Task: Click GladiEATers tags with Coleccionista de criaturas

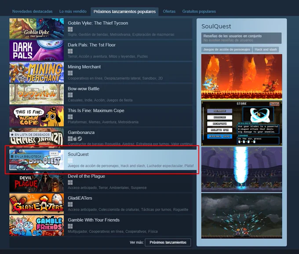Action: tap(128, 210)
